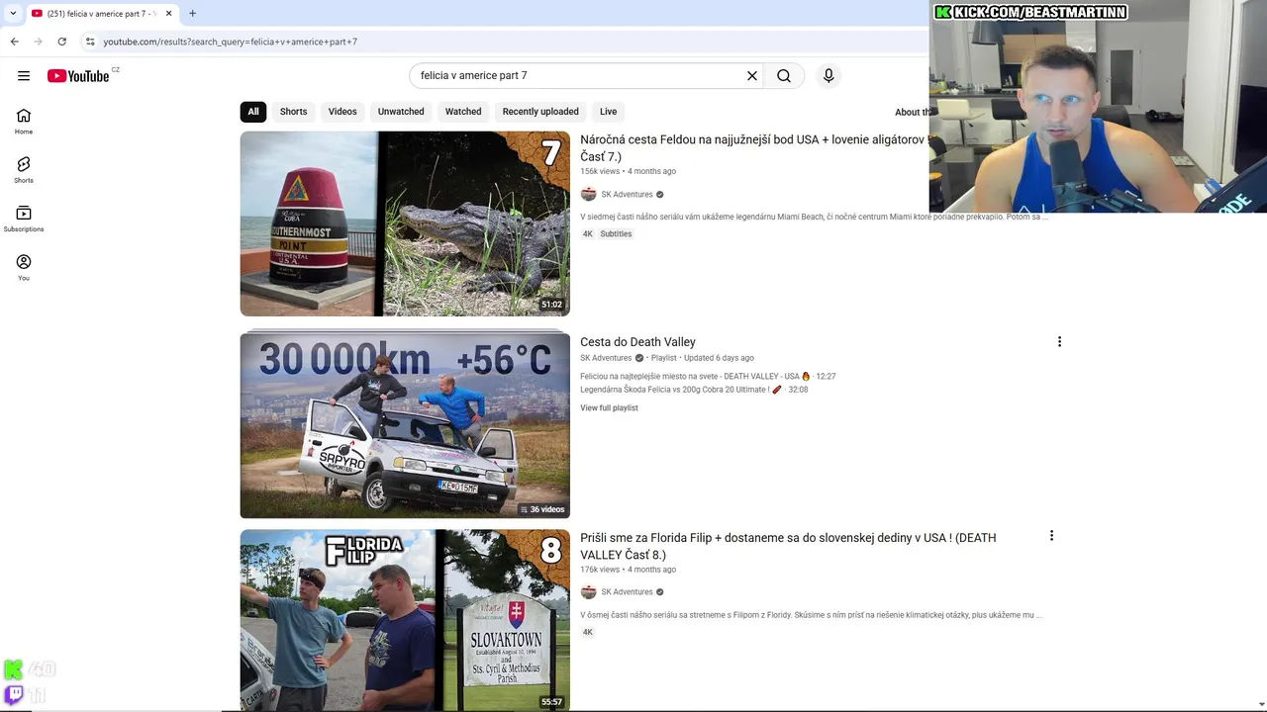Viewport: 1267px width, 712px height.
Task: Open Home in the sidebar
Action: (24, 122)
